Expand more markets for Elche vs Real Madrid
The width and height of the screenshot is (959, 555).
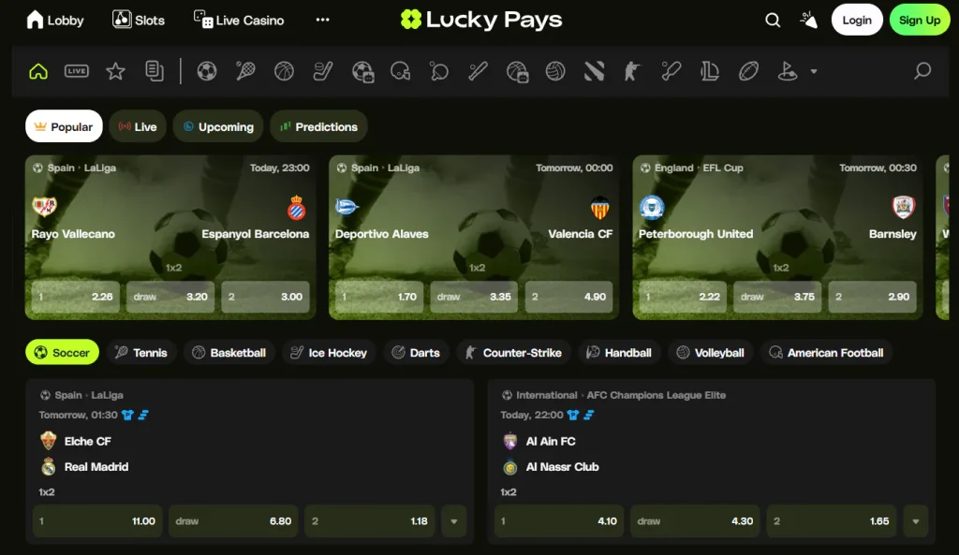(454, 520)
